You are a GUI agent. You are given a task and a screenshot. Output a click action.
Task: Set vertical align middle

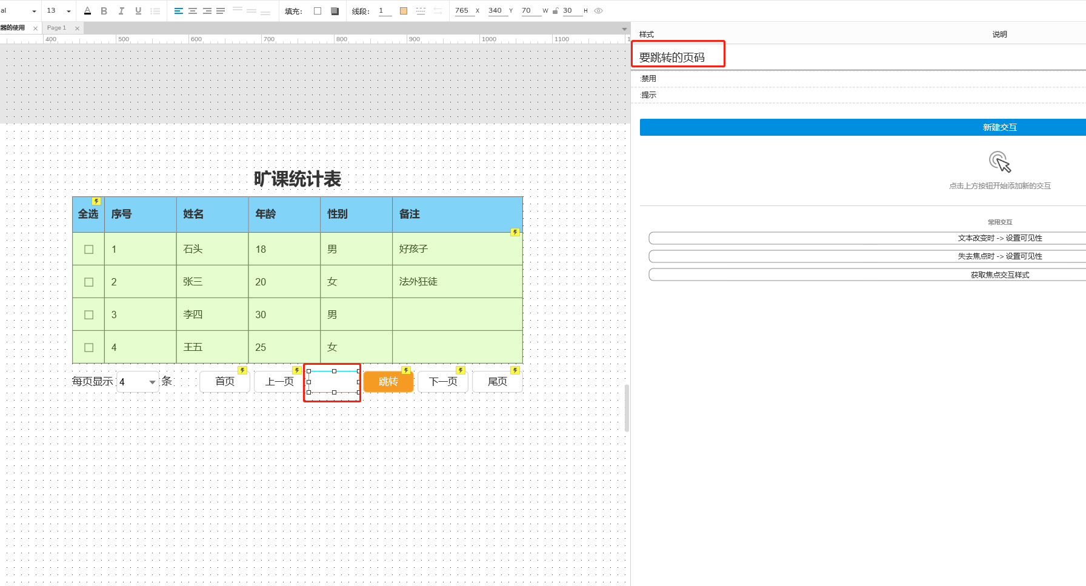point(252,11)
